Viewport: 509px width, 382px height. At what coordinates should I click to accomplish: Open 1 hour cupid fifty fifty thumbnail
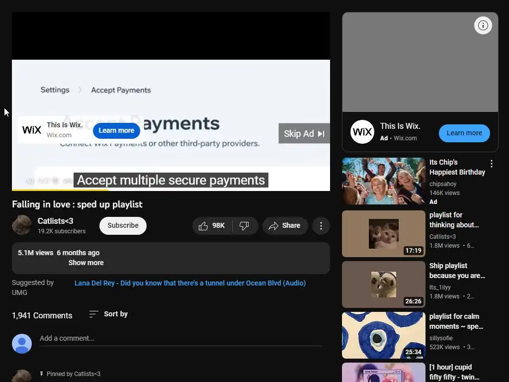pyautogui.click(x=383, y=372)
